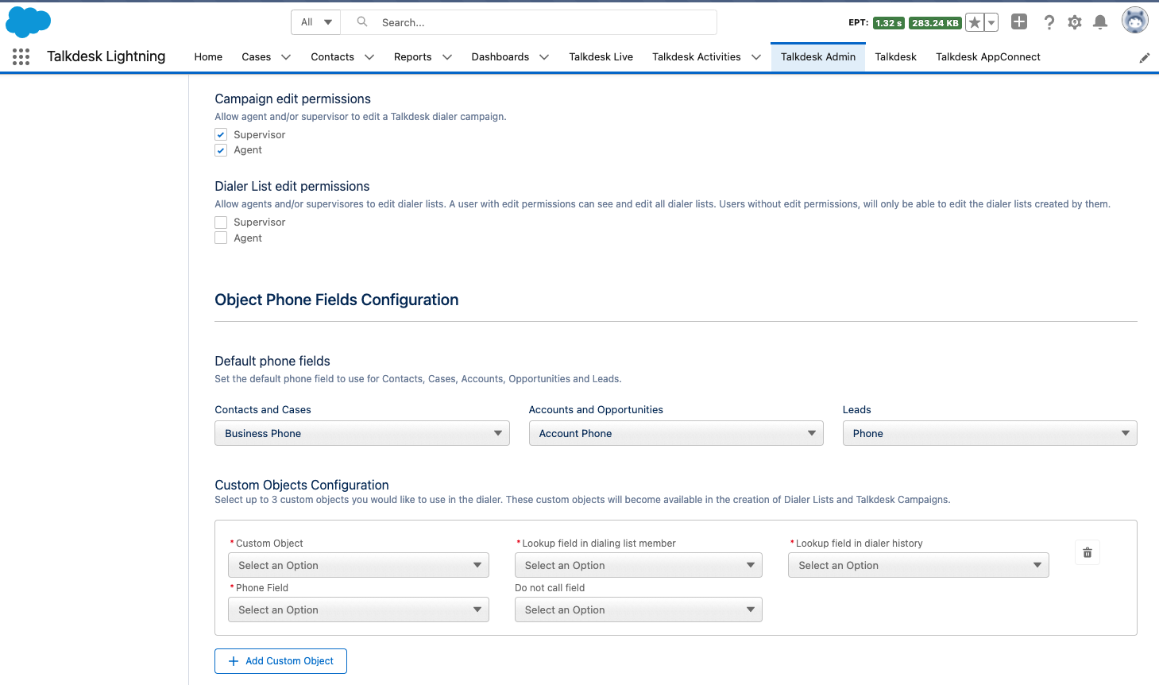
Task: Open the Help question mark icon
Action: (1049, 22)
